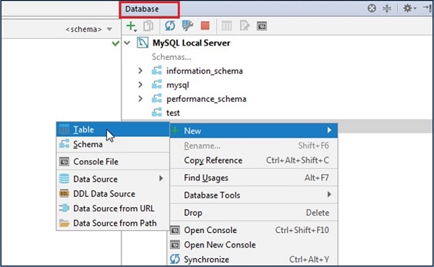Image resolution: width=434 pixels, height=267 pixels.
Task: Select the test schema row
Action: point(277,113)
